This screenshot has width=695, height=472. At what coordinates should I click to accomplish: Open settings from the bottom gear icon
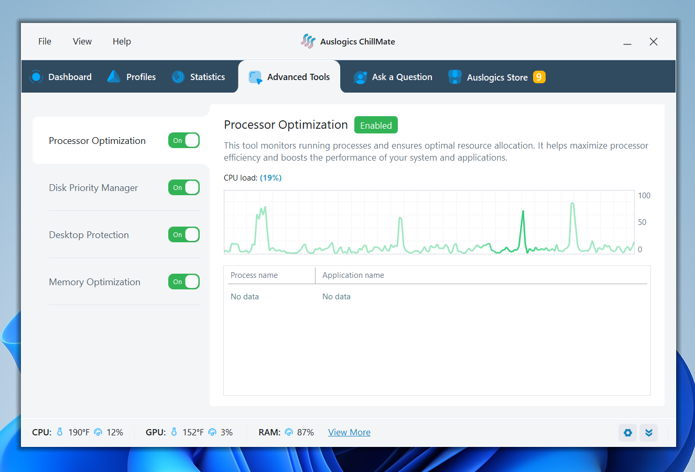click(627, 433)
